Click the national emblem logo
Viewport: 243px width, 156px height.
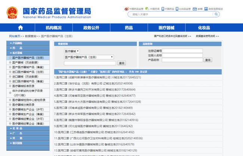pos(12,13)
